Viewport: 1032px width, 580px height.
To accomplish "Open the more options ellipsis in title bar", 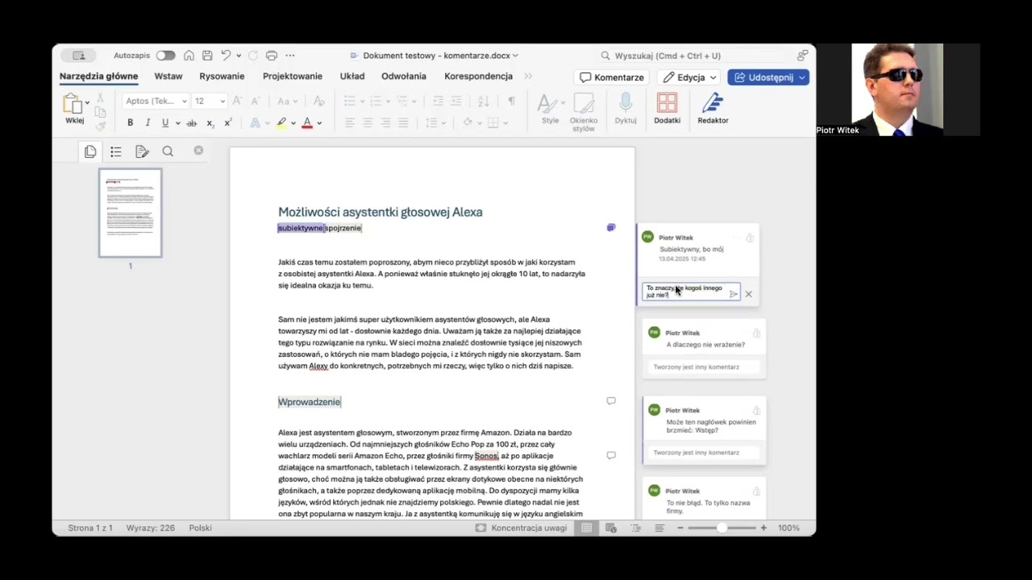I will [x=290, y=56].
